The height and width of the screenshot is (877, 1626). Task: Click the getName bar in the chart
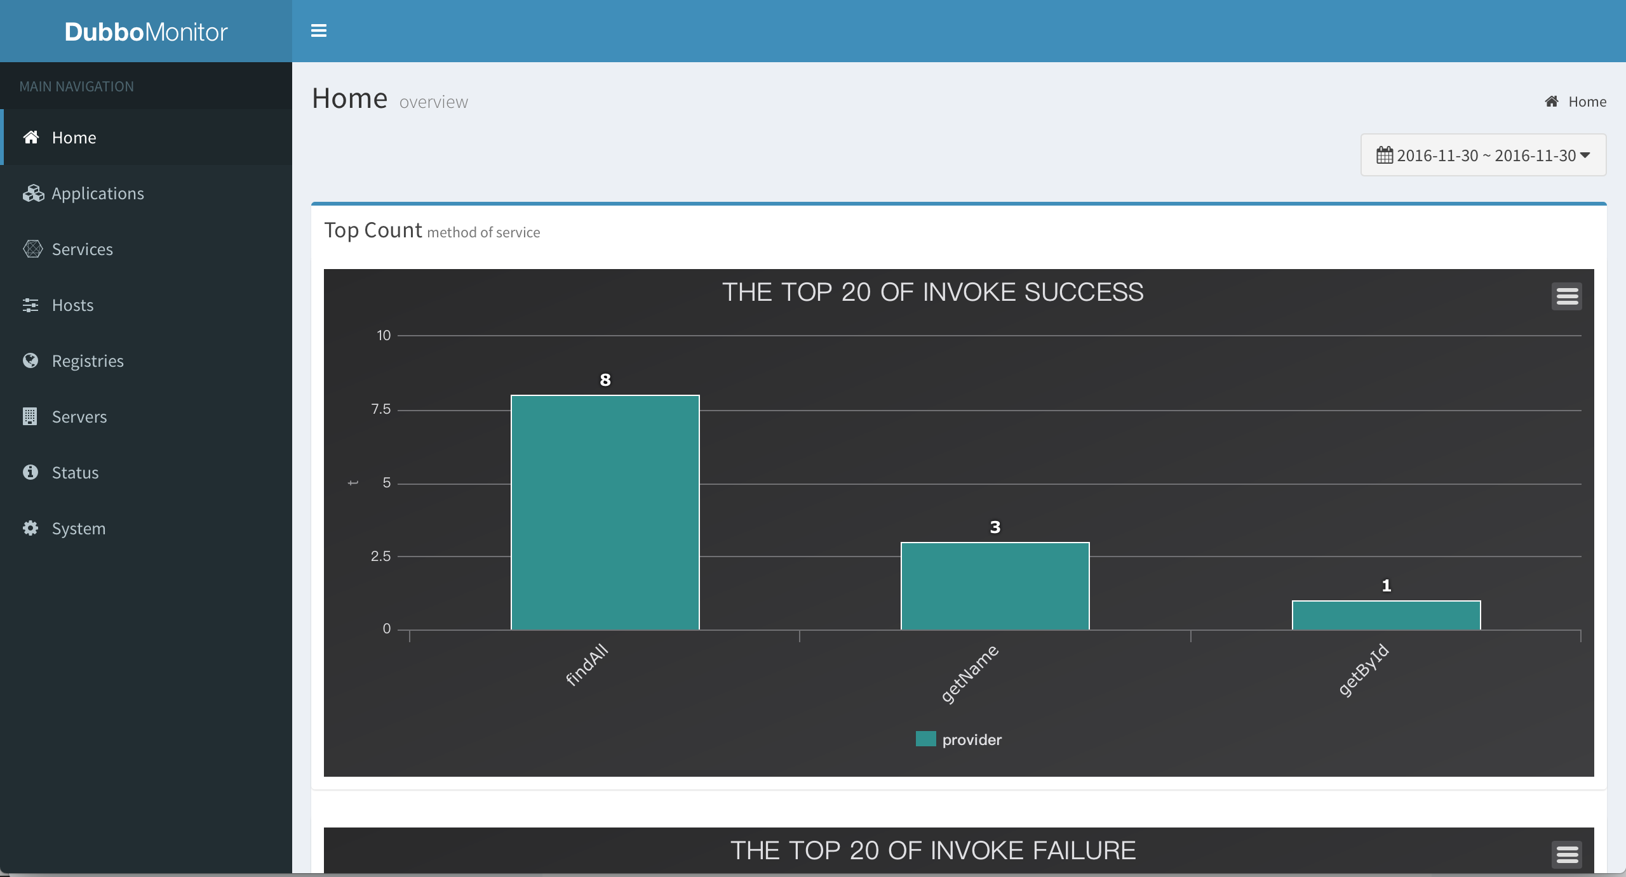tap(995, 586)
